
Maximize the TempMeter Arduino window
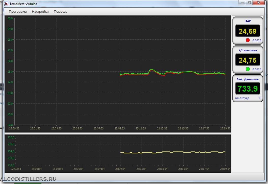point(249,3)
